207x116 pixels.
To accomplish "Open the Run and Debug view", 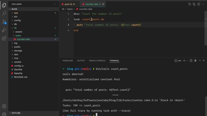I will click(x=4, y=30).
